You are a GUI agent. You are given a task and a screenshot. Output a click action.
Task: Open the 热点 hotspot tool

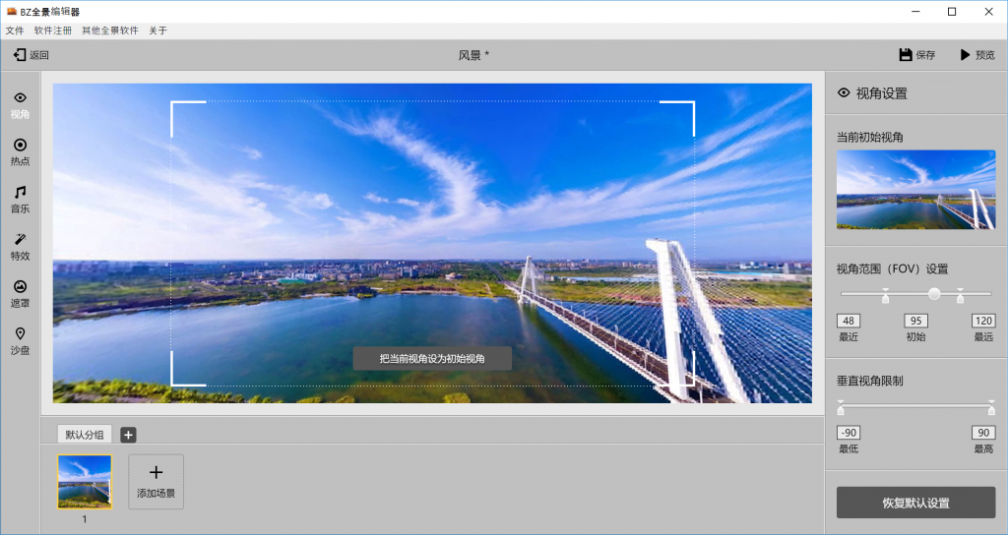pos(20,146)
